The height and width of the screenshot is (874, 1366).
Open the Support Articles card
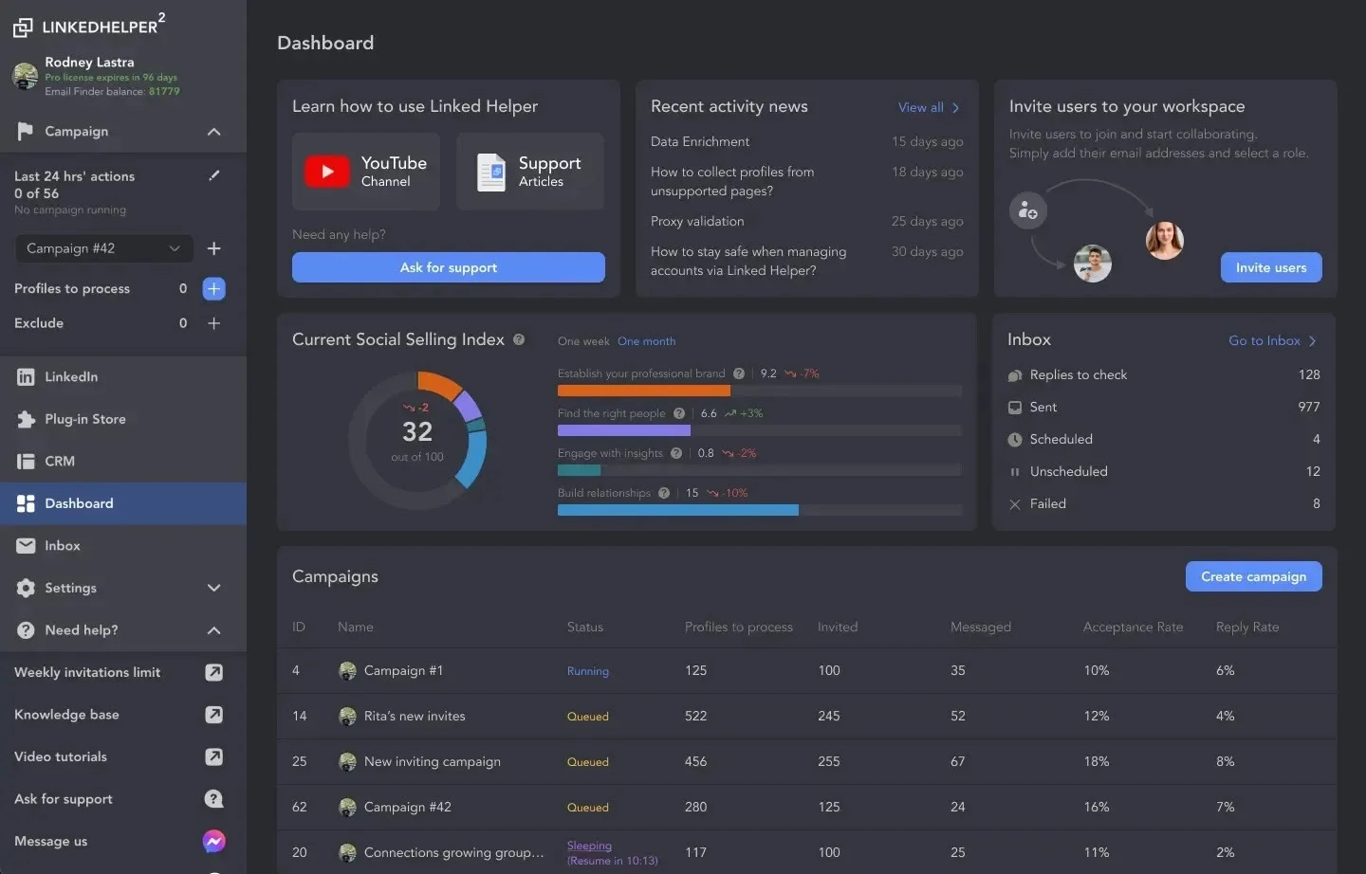click(530, 172)
